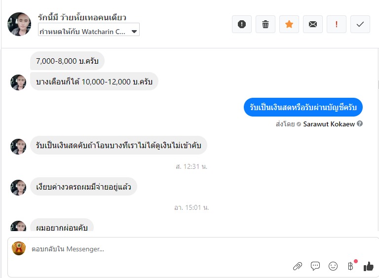379x278 pixels.
Task: Click the baht payment request icon
Action: 351,266
